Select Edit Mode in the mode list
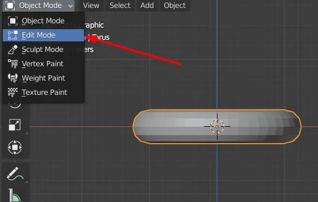The height and width of the screenshot is (202, 318). point(43,35)
